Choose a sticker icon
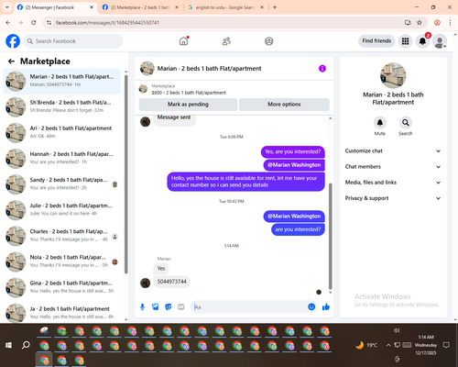 169,306
